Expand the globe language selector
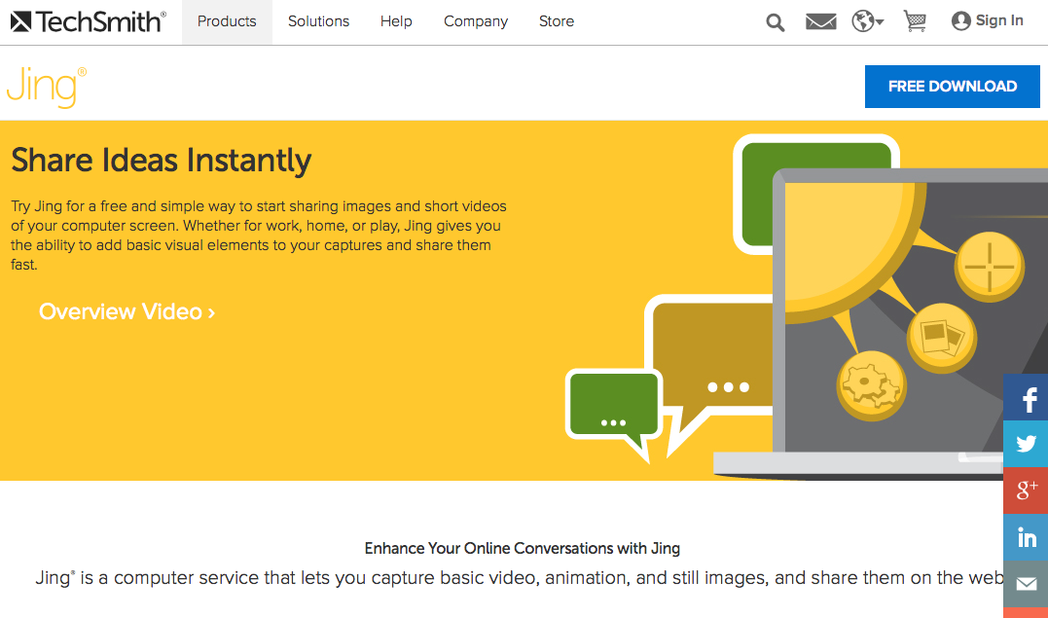The image size is (1048, 618). (868, 21)
